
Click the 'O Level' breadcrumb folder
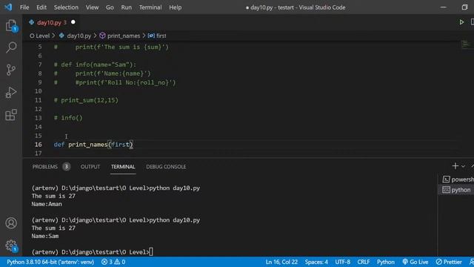point(39,36)
